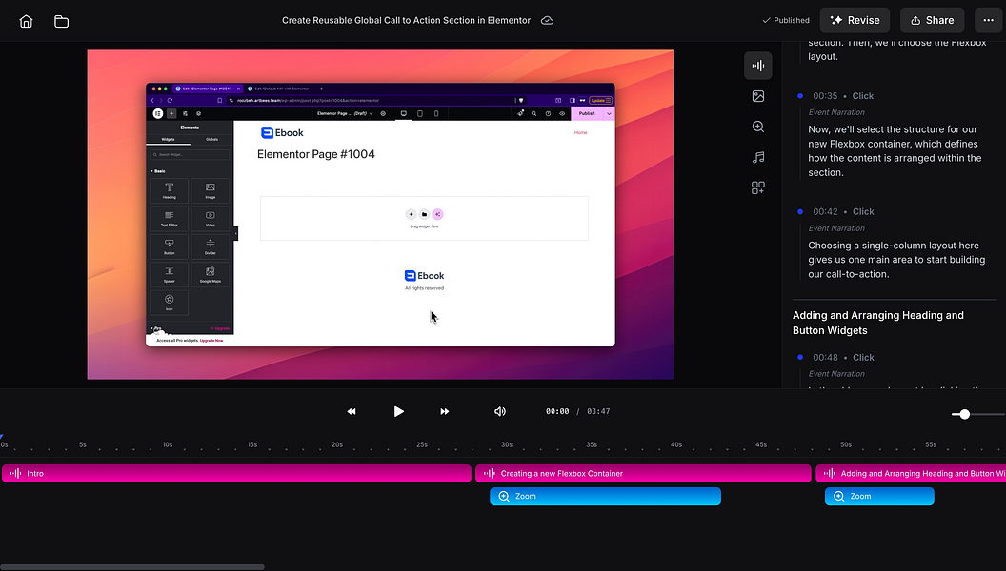
Task: Skip backward with the rewind button
Action: click(352, 411)
